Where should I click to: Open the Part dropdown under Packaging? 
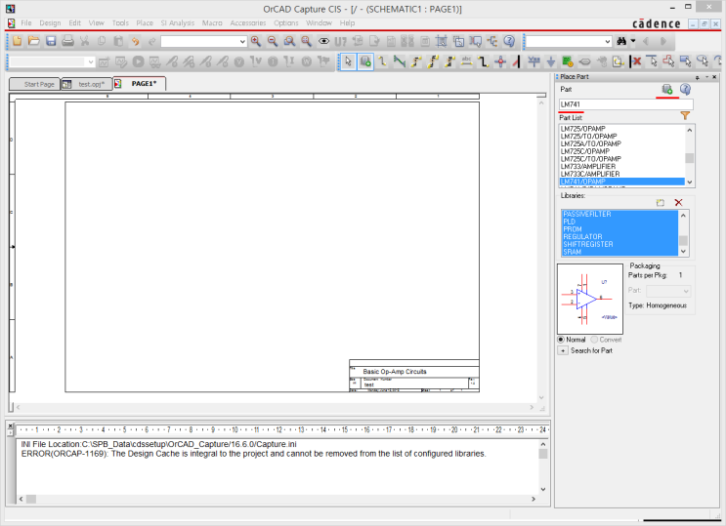[686, 291]
